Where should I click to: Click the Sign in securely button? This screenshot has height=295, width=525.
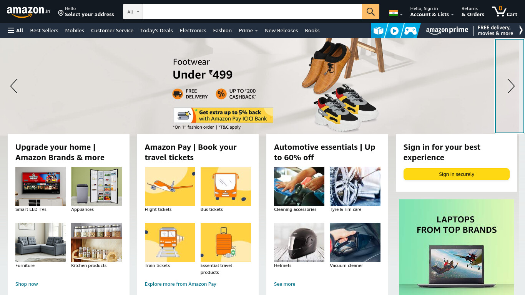(456, 174)
